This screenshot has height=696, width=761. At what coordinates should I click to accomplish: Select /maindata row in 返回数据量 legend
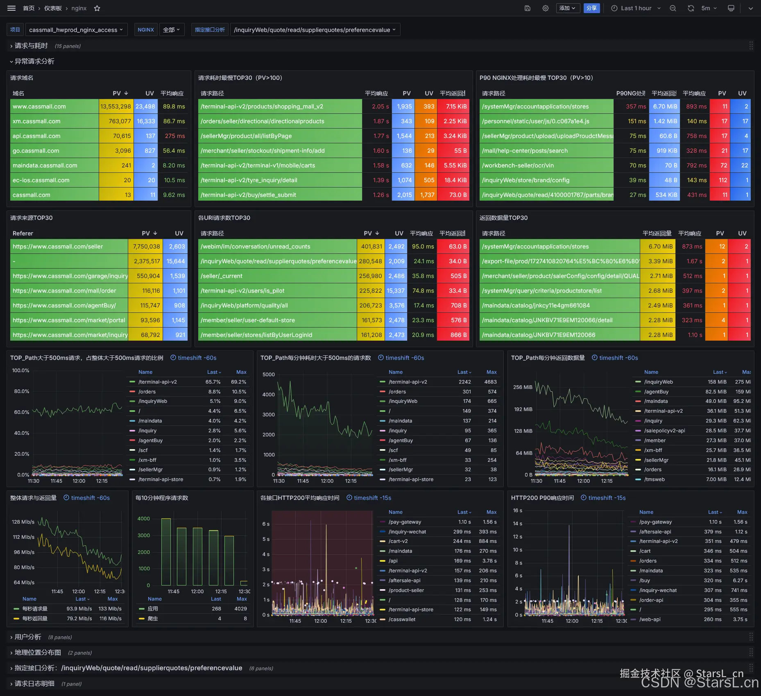click(x=655, y=401)
